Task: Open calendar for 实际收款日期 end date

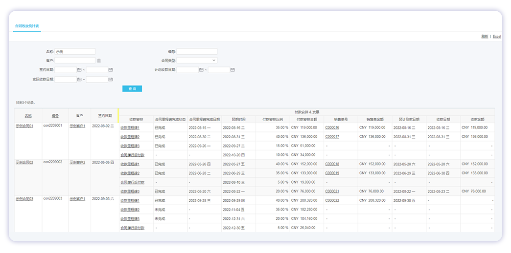Action: pyautogui.click(x=111, y=79)
